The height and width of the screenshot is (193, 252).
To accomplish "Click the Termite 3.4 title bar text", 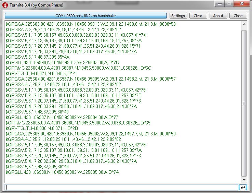I will coord(36,6).
